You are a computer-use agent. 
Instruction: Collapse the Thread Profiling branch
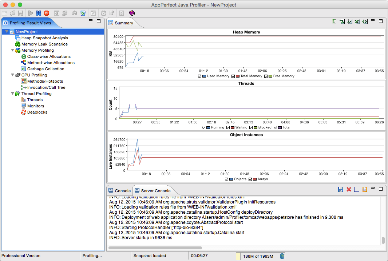12,94
